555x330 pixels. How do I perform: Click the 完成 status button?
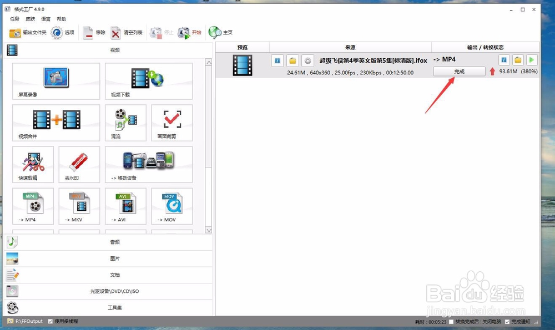(459, 72)
